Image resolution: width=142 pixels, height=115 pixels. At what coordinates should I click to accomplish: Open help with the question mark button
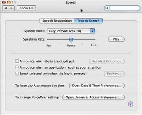pyautogui.click(x=130, y=104)
